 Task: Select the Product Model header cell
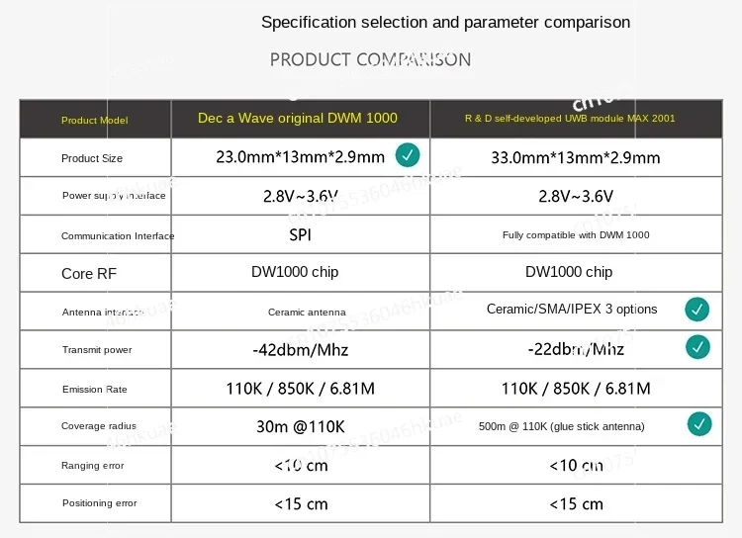click(94, 120)
